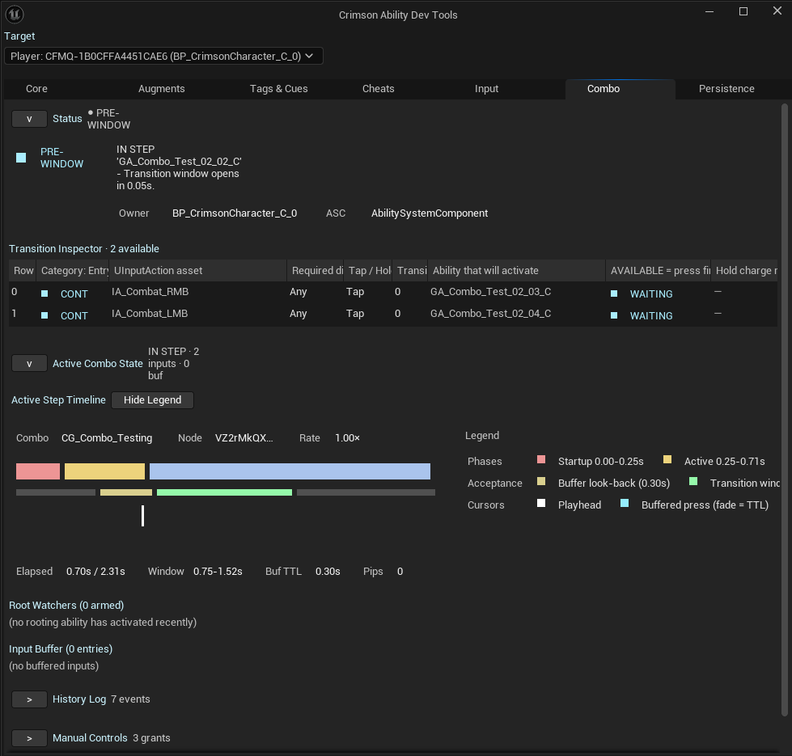
Task: Click the Hold charge column header
Action: [745, 271]
